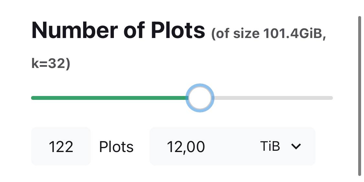This screenshot has height=182, width=364.
Task: Jump slider to its far right end
Action: pyautogui.click(x=331, y=98)
